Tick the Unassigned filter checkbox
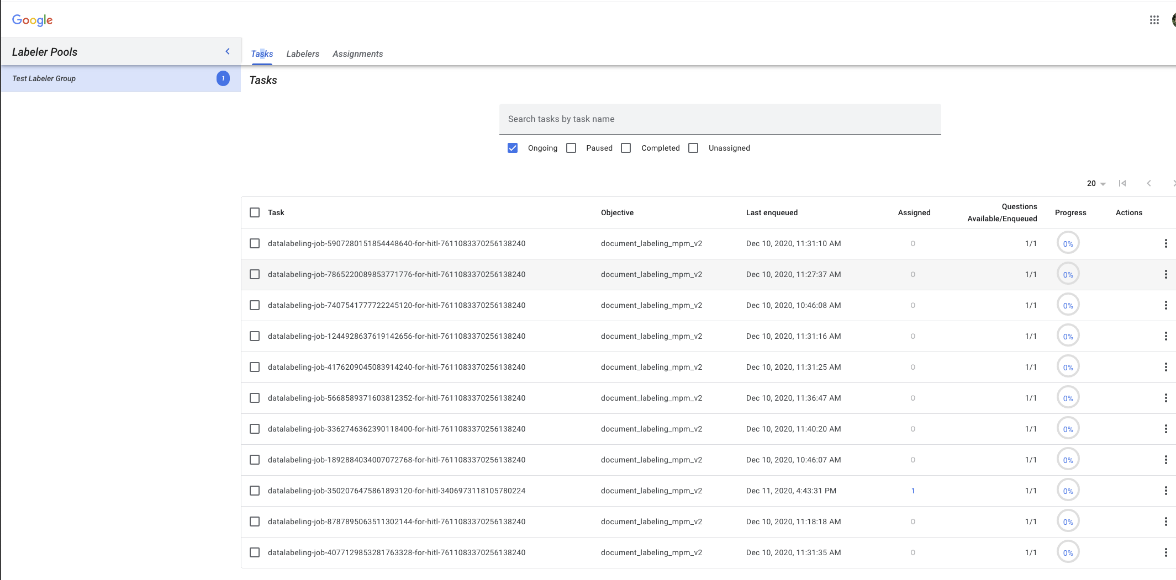 [x=693, y=148]
